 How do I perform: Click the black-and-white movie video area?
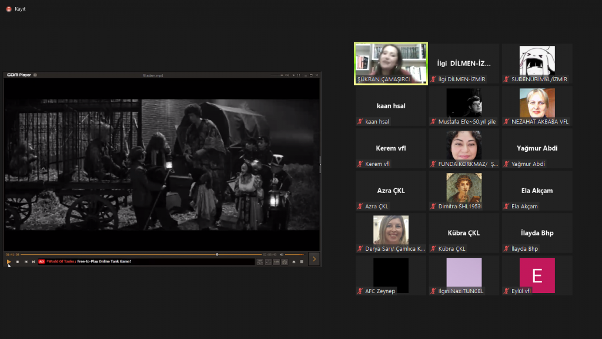[x=162, y=165]
